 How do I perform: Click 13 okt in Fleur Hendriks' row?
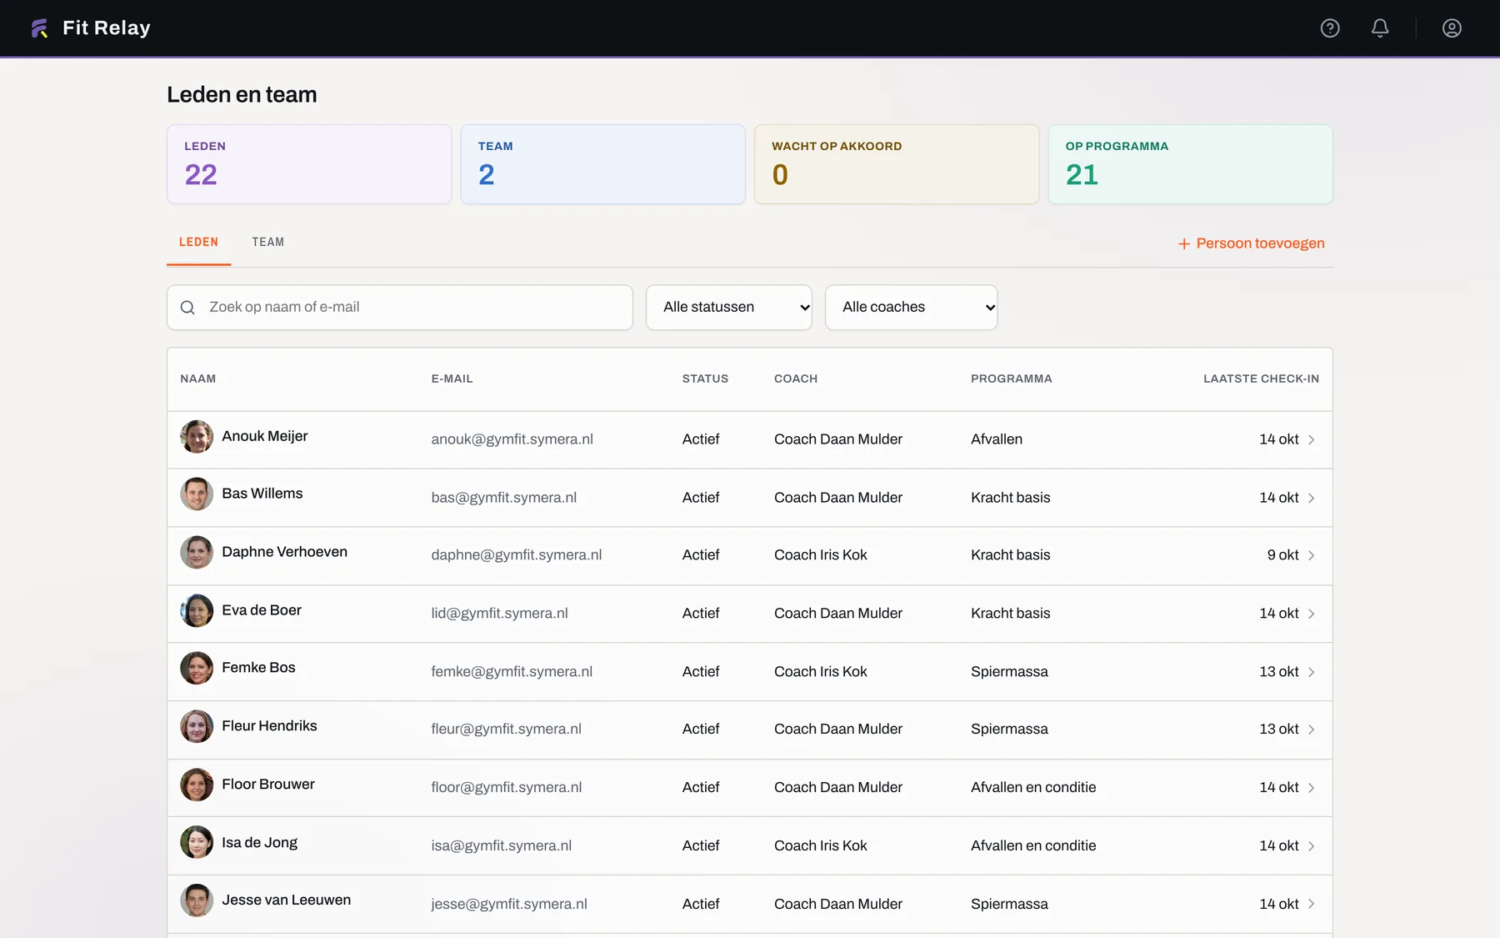pos(1279,730)
